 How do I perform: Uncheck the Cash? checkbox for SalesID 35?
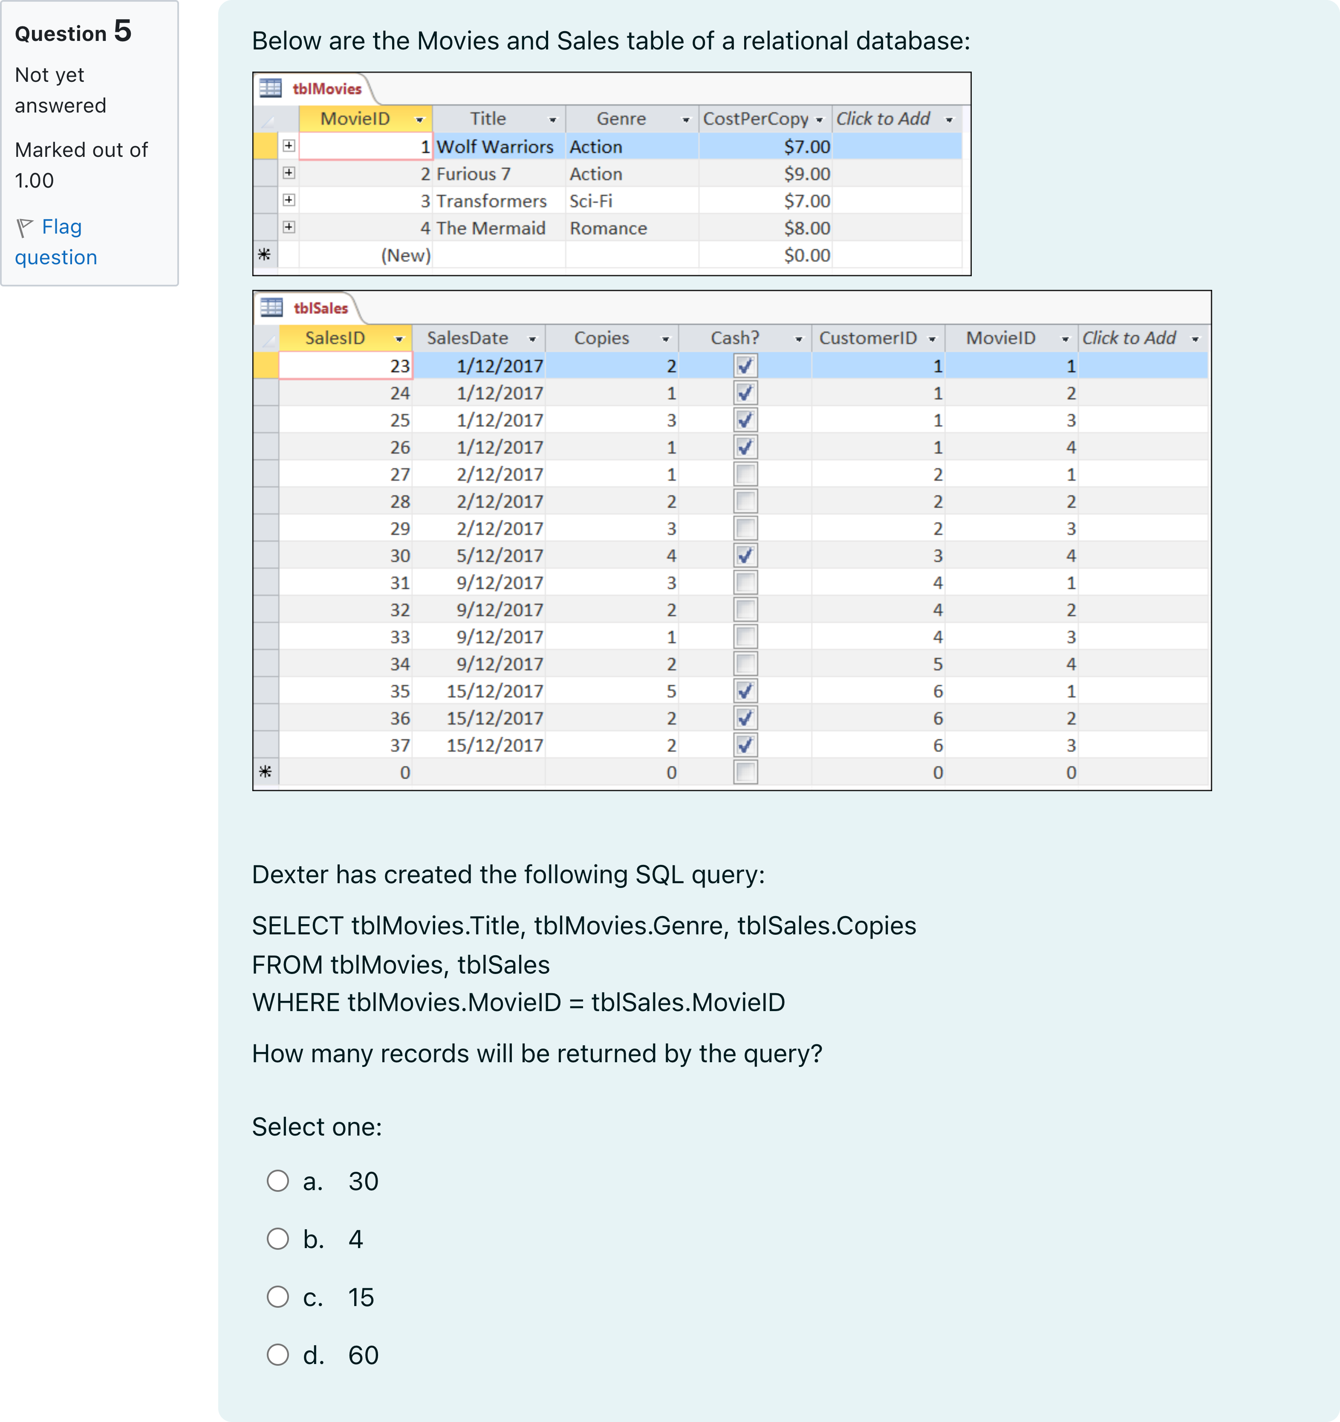(745, 691)
